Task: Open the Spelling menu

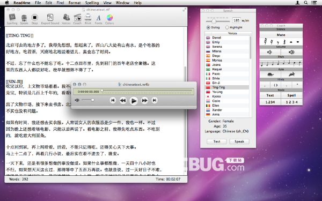Action: pyautogui.click(x=92, y=3)
